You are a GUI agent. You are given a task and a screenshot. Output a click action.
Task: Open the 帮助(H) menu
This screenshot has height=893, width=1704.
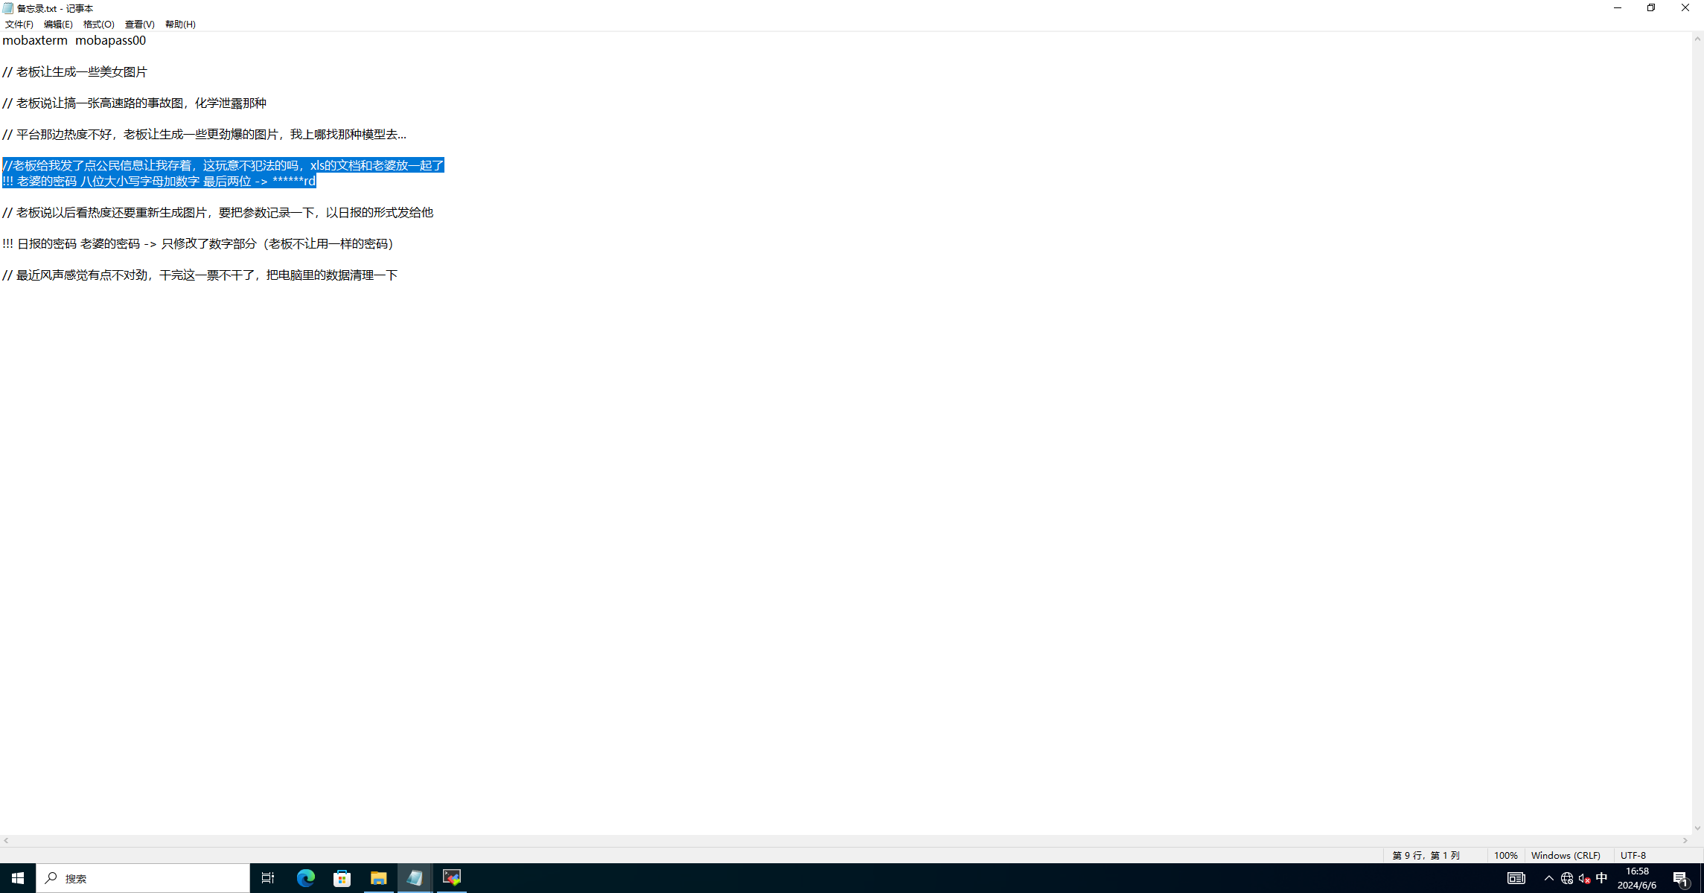[x=180, y=24]
